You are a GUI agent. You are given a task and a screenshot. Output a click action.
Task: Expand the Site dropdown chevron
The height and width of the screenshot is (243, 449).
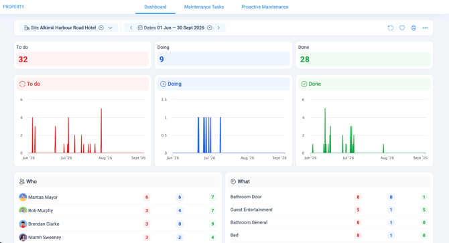tap(111, 27)
